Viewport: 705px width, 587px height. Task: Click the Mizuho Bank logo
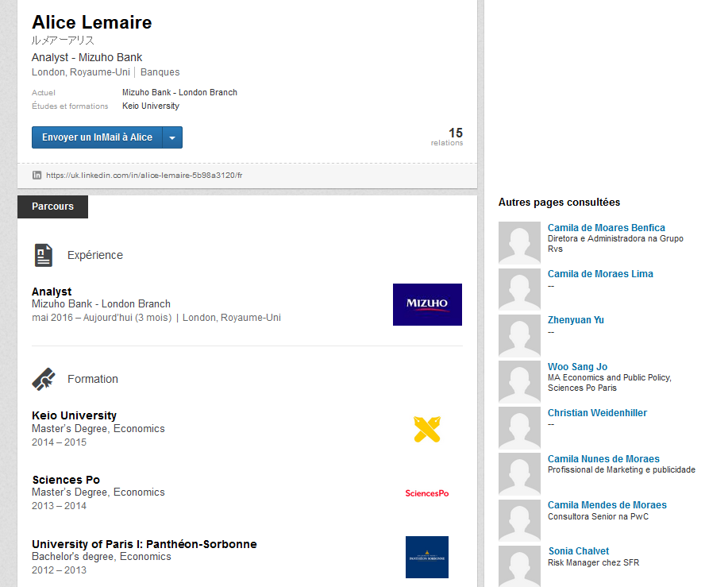pos(427,304)
